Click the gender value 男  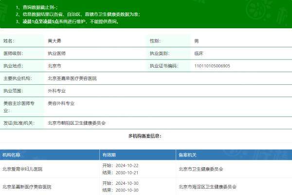point(196,41)
